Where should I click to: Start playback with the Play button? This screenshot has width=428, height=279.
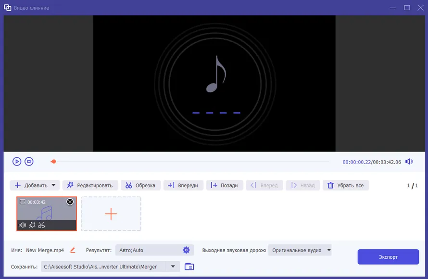(x=17, y=162)
